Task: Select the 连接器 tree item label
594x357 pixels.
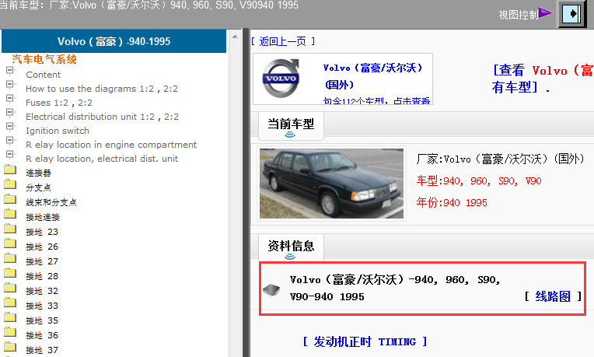Action: click(x=38, y=173)
